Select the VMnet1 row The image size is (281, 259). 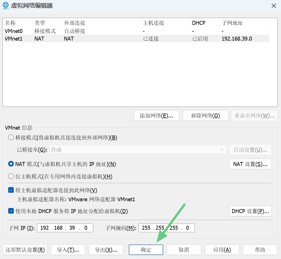[137, 39]
